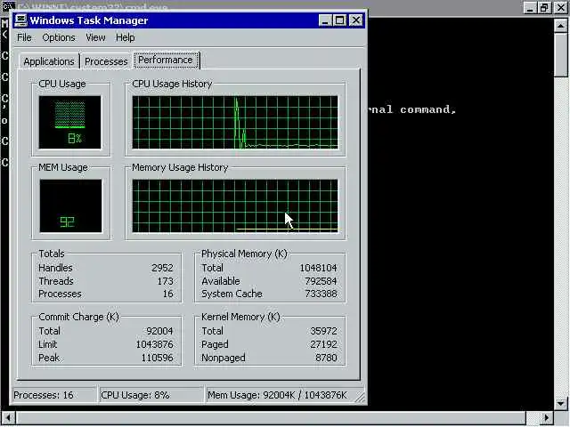The width and height of the screenshot is (570, 427).
Task: Click Commit Charge Peak value 110596
Action: (157, 358)
